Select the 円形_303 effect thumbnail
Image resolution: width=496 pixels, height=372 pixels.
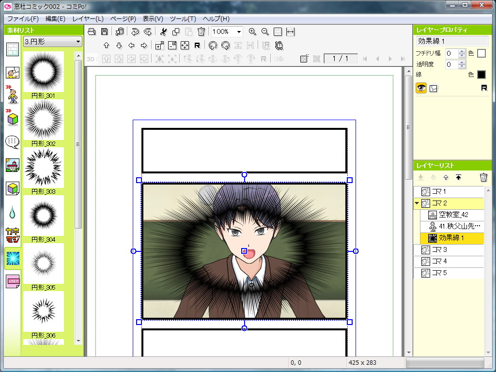[44, 167]
